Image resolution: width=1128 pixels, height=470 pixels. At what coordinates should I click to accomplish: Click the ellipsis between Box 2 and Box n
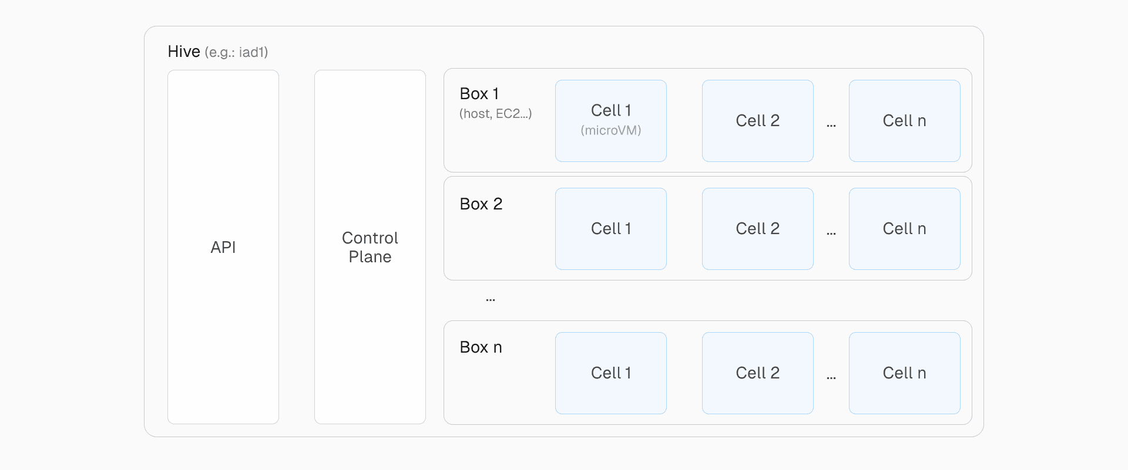pos(491,300)
